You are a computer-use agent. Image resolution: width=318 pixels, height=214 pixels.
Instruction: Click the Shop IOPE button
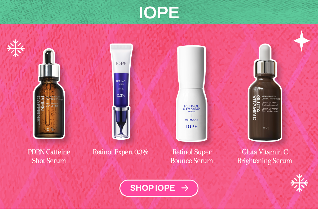tap(159, 188)
